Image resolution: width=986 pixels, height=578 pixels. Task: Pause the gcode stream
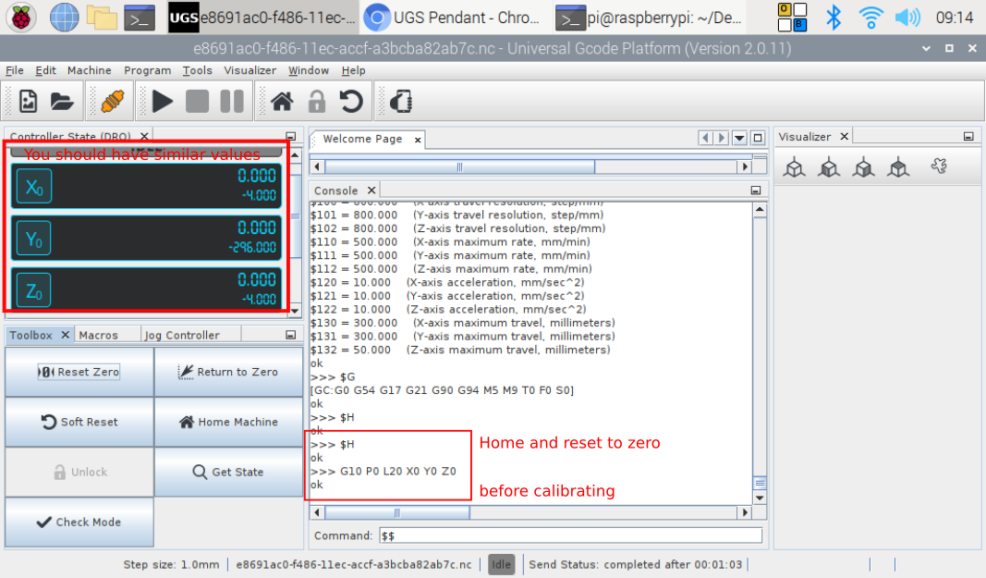pyautogui.click(x=232, y=102)
